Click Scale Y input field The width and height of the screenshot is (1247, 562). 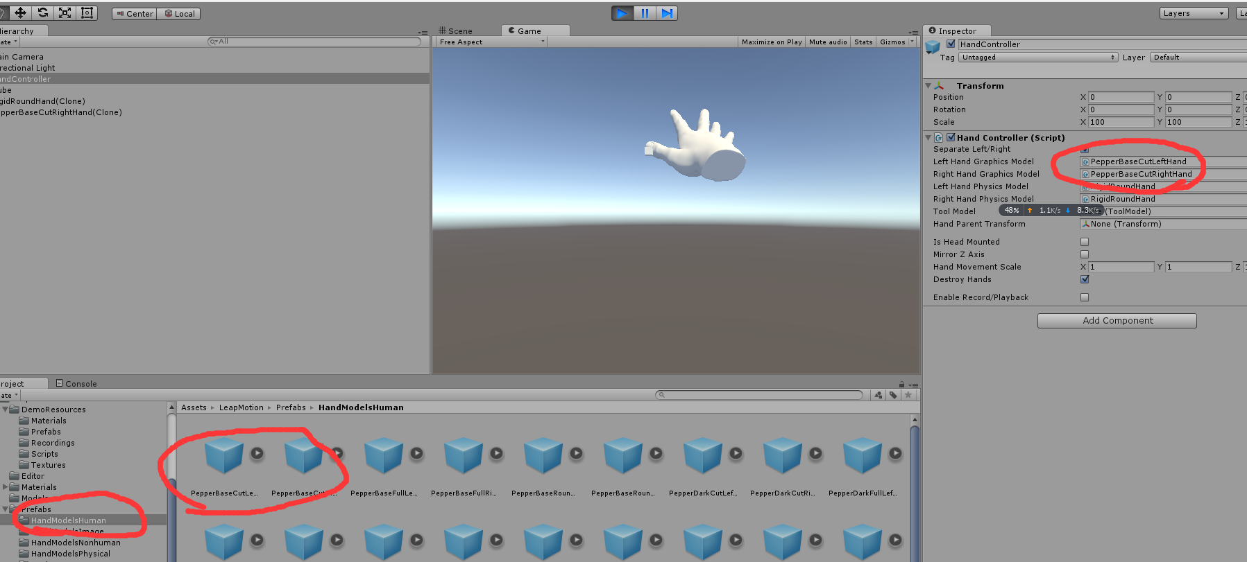(1198, 122)
